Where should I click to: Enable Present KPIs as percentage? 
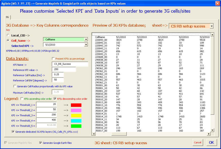[53, 59]
